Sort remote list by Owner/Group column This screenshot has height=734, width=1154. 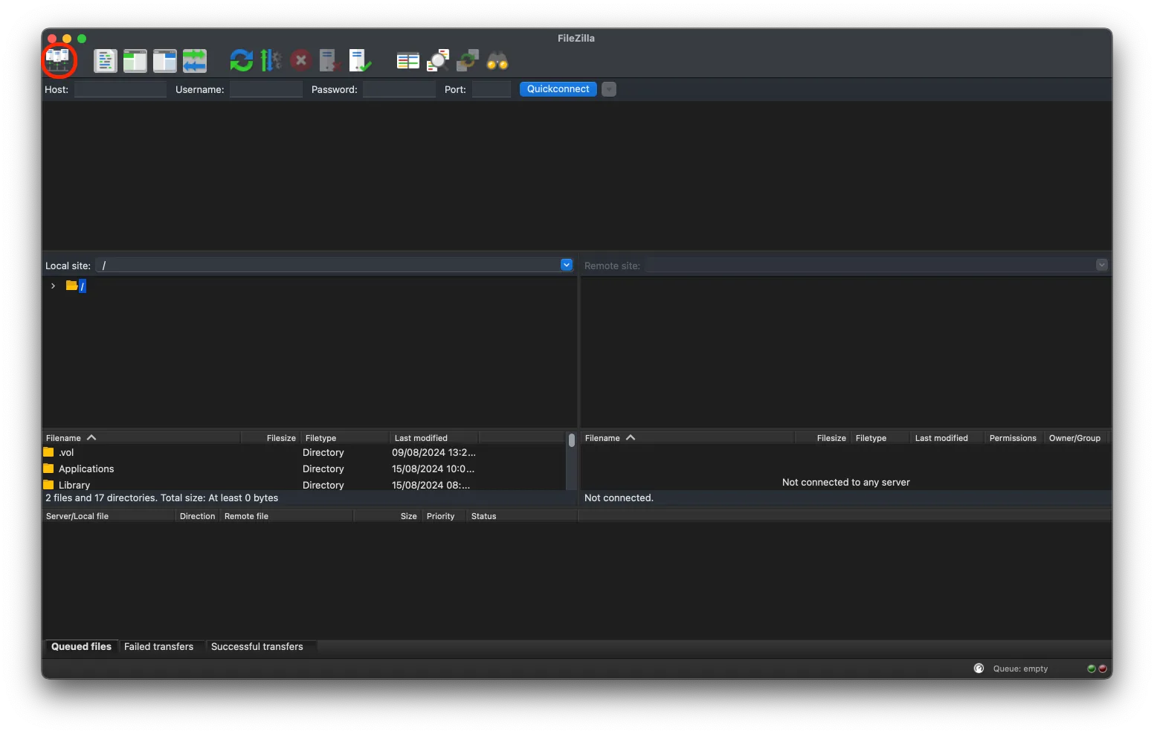[x=1075, y=438]
